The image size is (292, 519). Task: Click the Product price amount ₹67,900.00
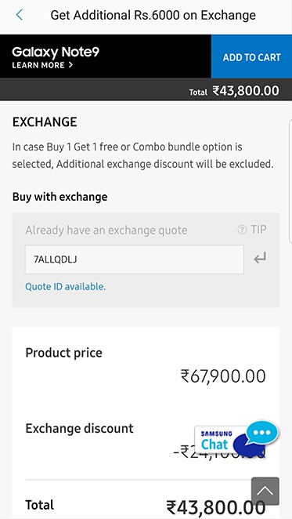point(223,376)
